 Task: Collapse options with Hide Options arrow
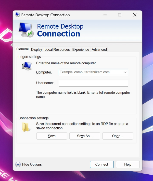(x=18, y=164)
